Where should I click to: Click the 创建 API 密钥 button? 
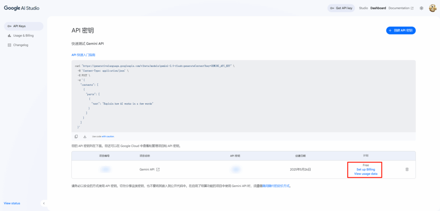[401, 30]
